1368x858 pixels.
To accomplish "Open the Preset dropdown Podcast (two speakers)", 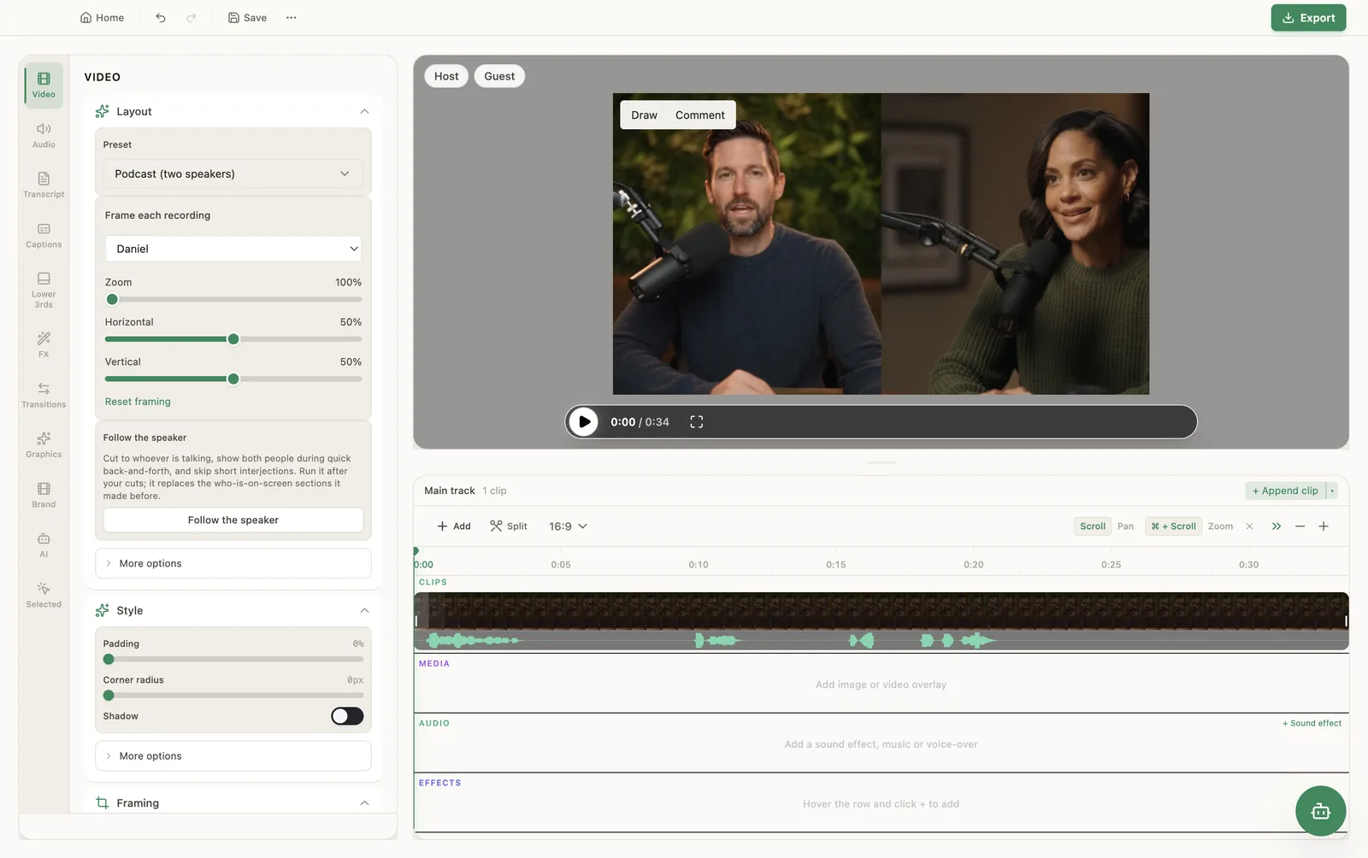I will click(x=233, y=173).
